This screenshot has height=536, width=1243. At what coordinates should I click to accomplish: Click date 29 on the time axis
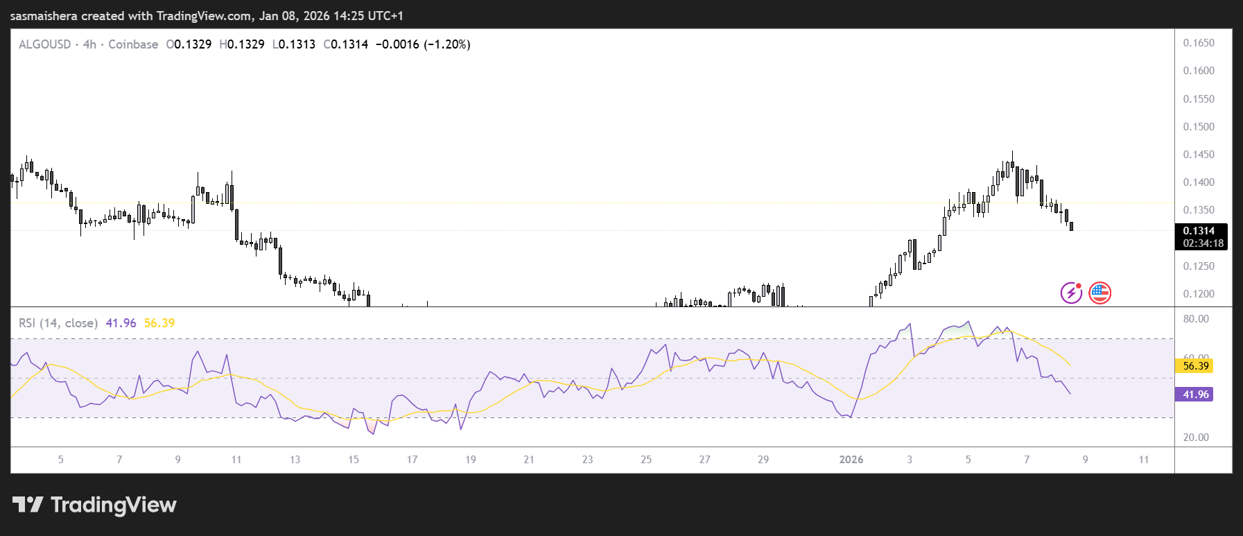(763, 460)
